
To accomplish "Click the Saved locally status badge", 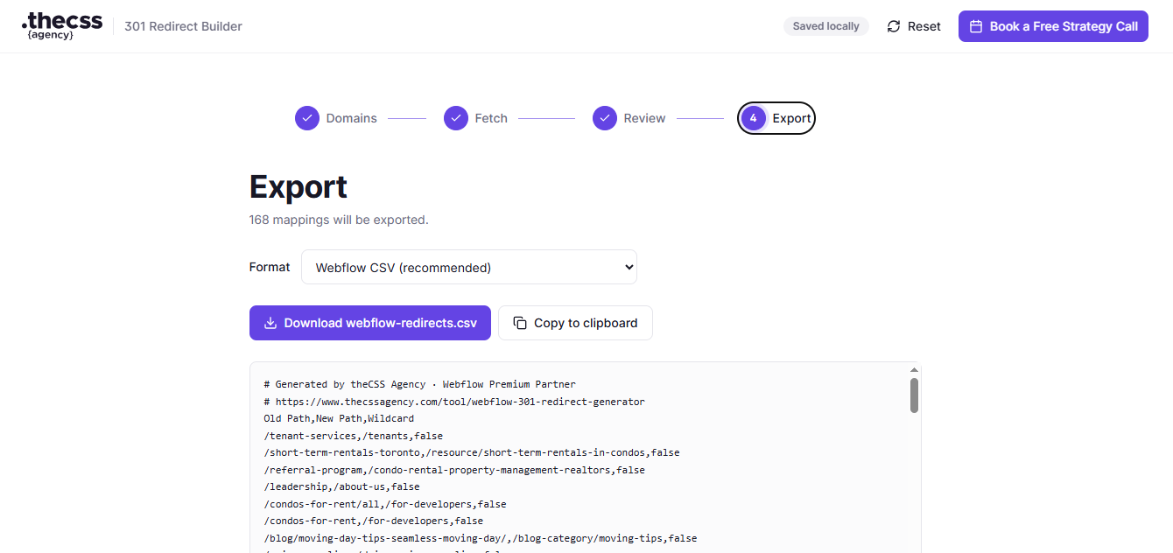I will click(x=825, y=26).
